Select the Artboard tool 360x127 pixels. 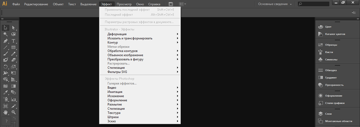(x=6, y=106)
